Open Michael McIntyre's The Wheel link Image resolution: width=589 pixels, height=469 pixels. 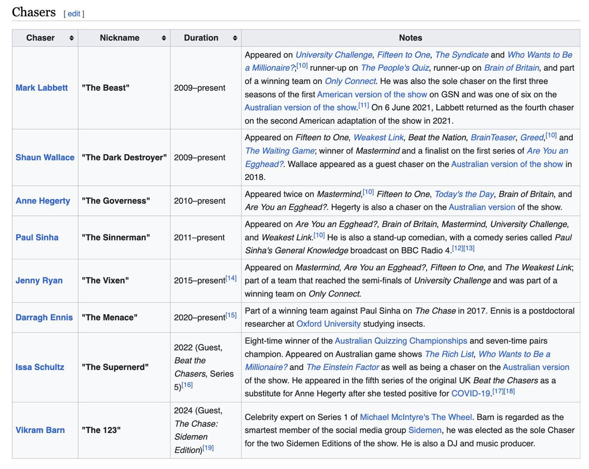tap(416, 417)
